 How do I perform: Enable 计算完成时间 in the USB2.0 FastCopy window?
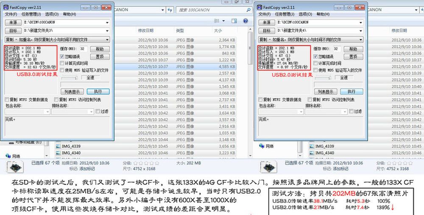point(316,63)
